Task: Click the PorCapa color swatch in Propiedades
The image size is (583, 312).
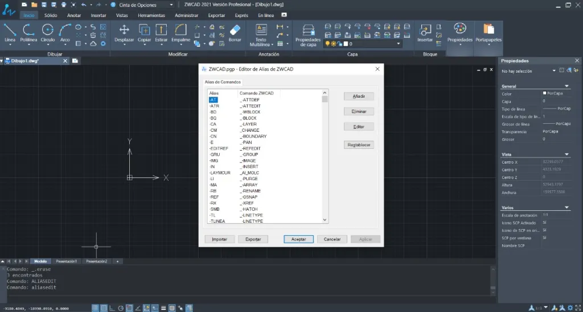Action: 545,93
